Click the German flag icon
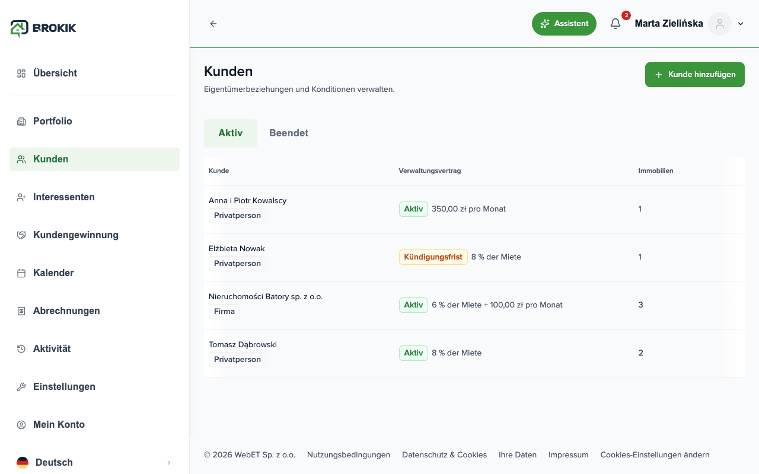Image resolution: width=759 pixels, height=474 pixels. click(x=23, y=463)
